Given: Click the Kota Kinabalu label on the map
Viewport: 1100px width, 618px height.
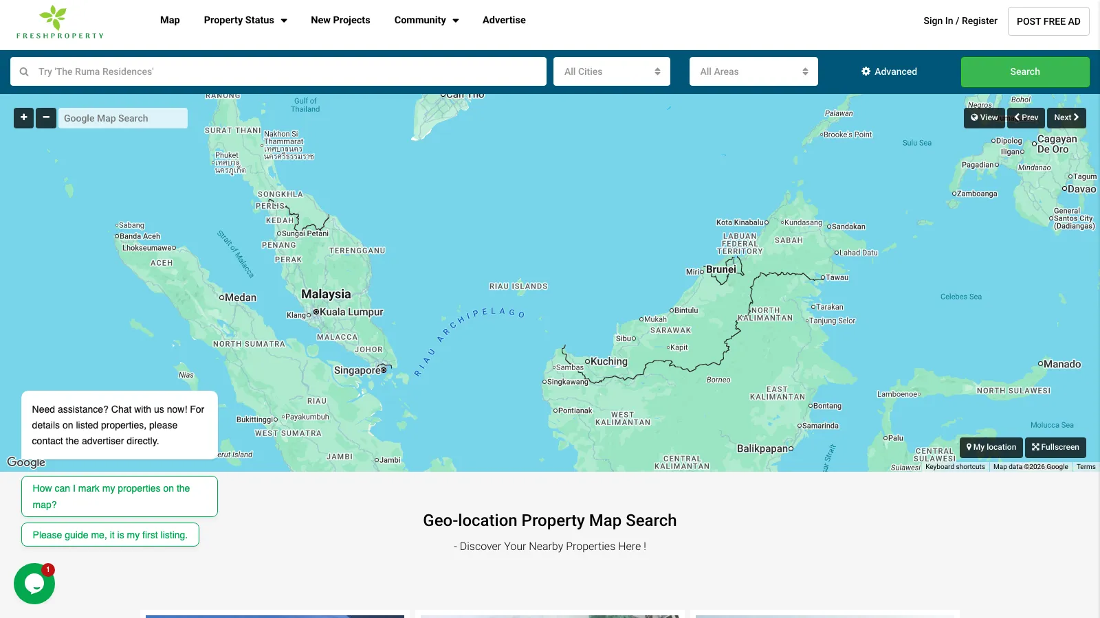Looking at the screenshot, I should coord(740,222).
